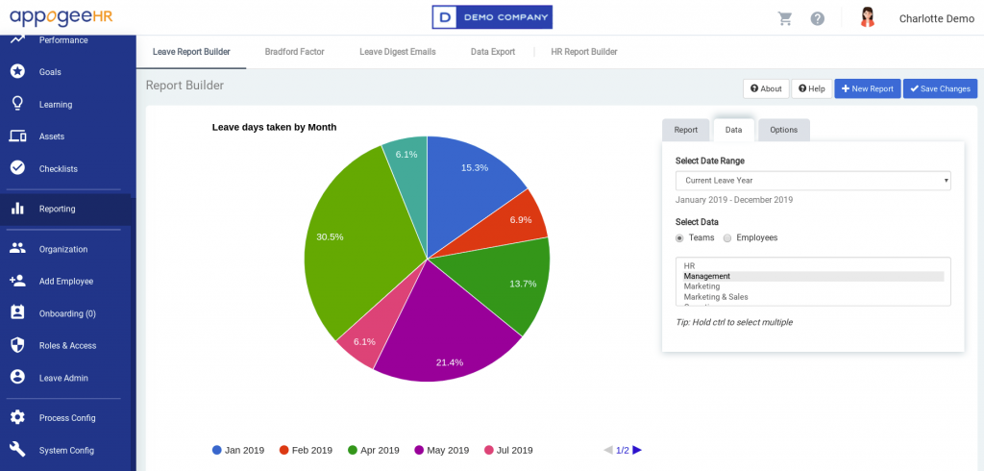The width and height of the screenshot is (984, 471).
Task: Select the Teams radio button
Action: pos(680,237)
